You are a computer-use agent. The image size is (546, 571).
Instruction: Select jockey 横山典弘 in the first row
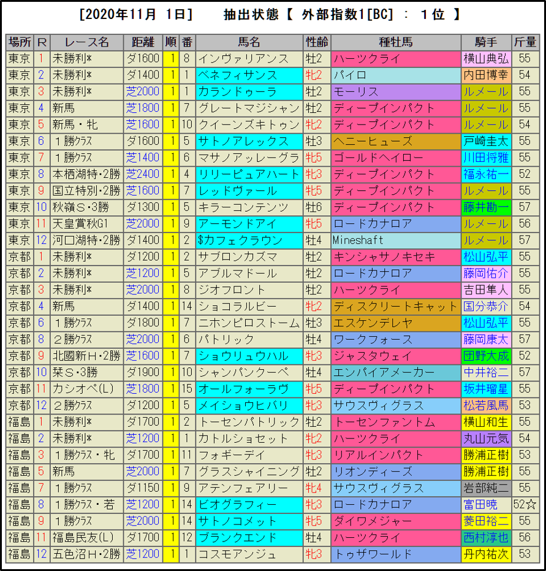click(486, 59)
